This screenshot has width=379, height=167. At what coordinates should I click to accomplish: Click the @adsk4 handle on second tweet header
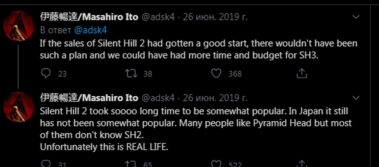pyautogui.click(x=158, y=98)
